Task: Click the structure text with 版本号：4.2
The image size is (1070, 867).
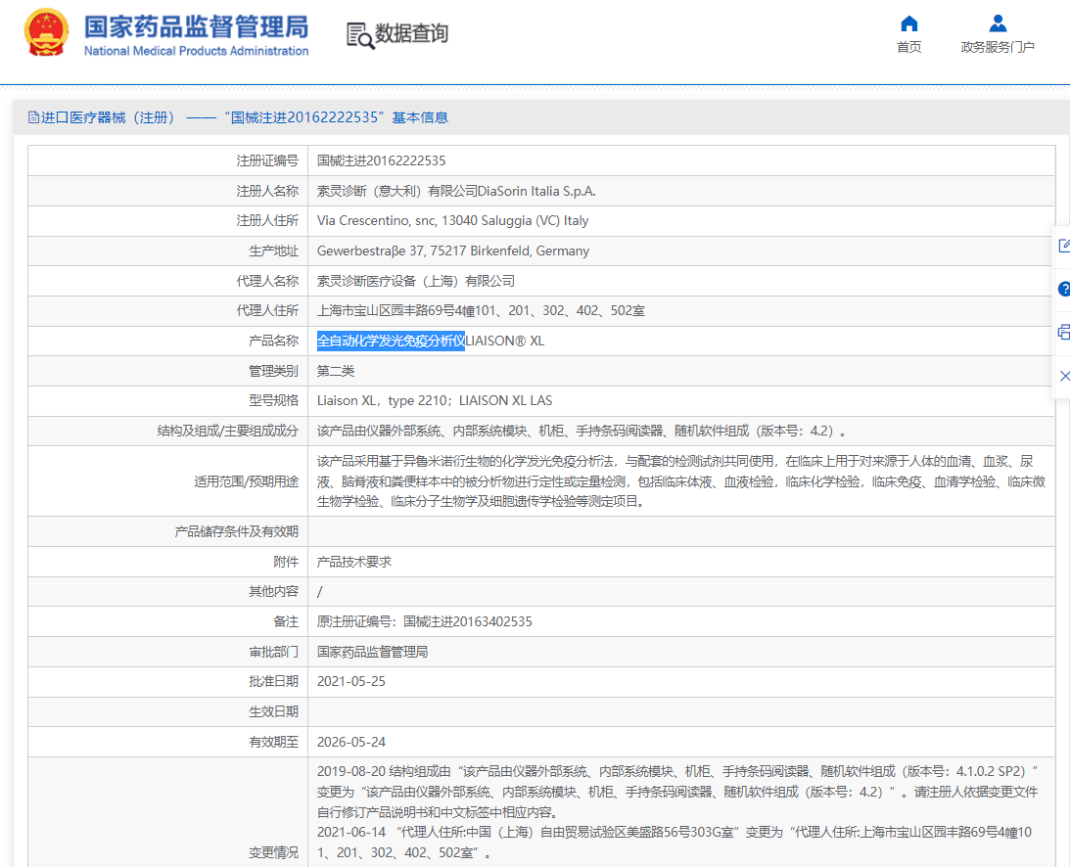Action: point(582,432)
